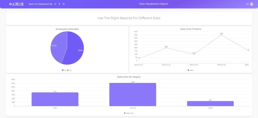
Task: Click the 'Employees Attended' chart title
Action: tap(67, 29)
